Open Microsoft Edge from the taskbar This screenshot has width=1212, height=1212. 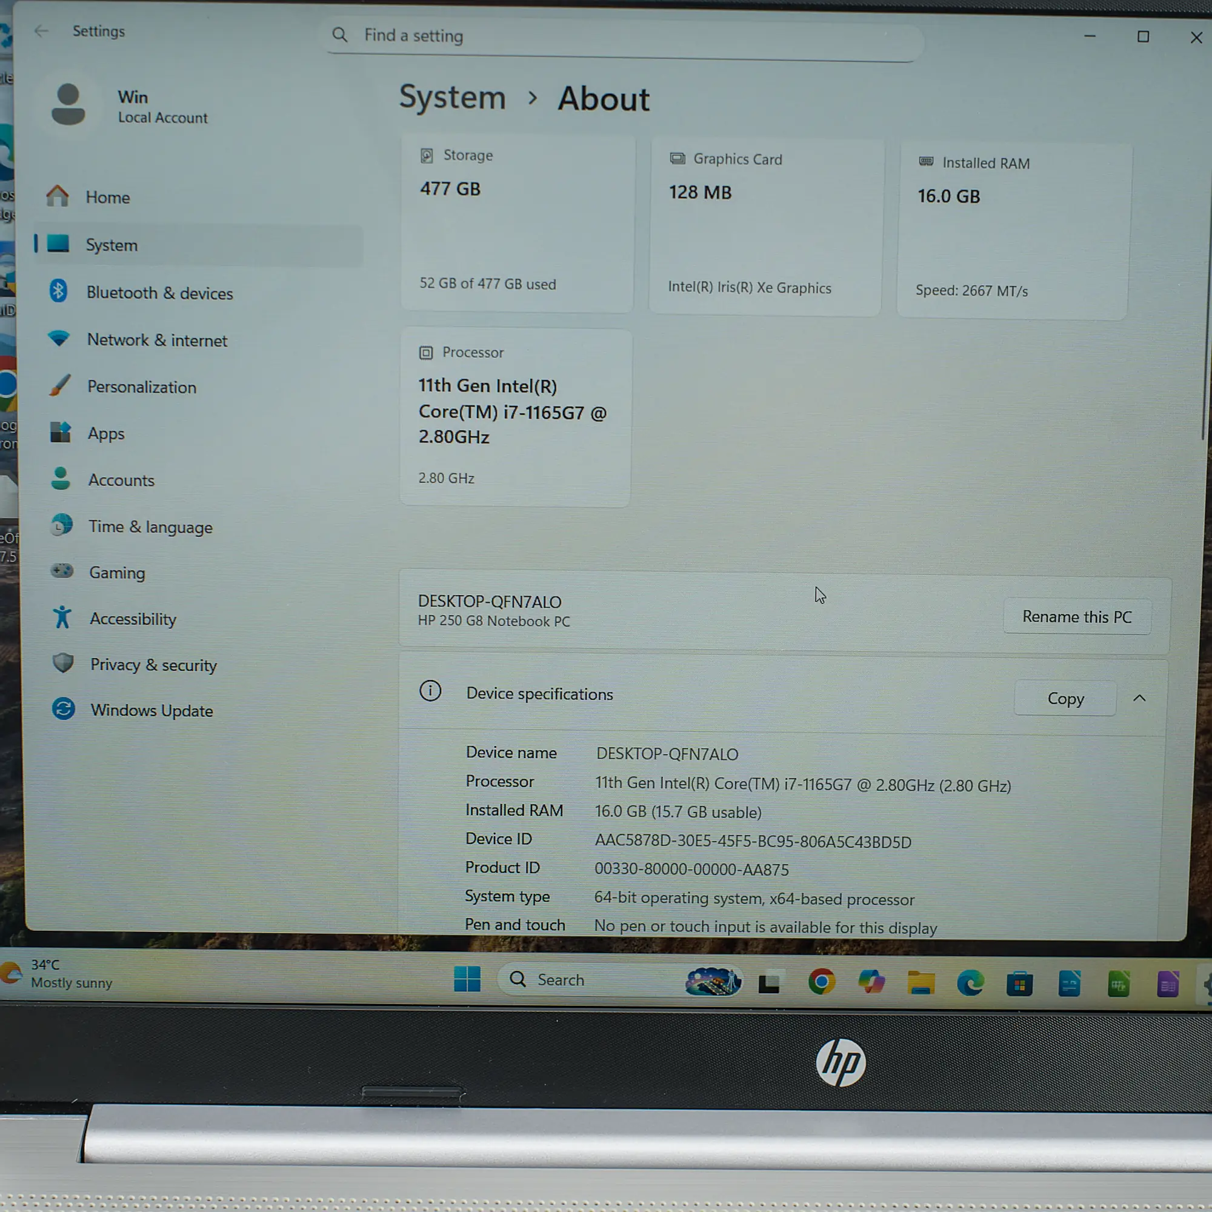[970, 984]
